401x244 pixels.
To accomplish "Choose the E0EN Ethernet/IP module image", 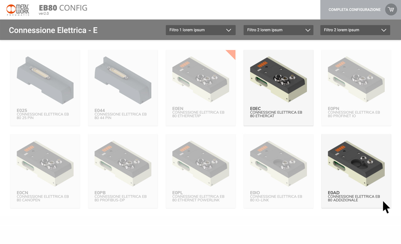I will (201, 79).
